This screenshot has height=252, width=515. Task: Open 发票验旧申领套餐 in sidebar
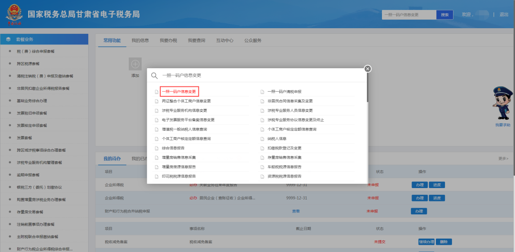[x=32, y=113]
